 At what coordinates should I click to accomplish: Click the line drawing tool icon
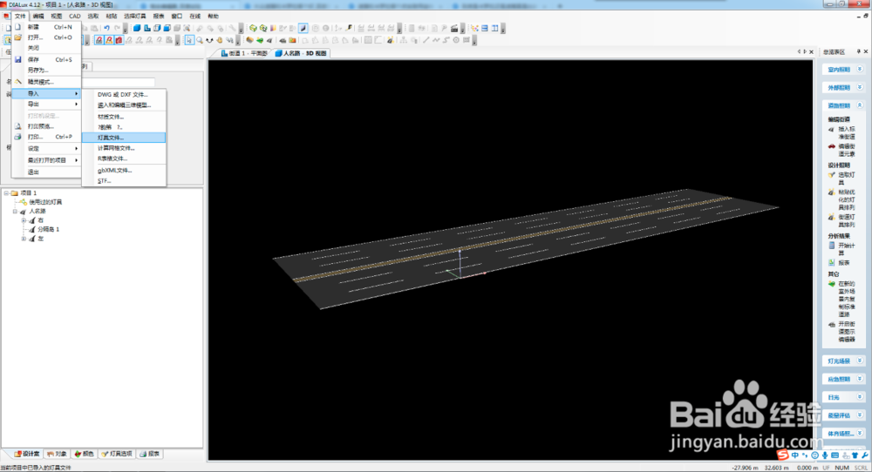[x=426, y=40]
